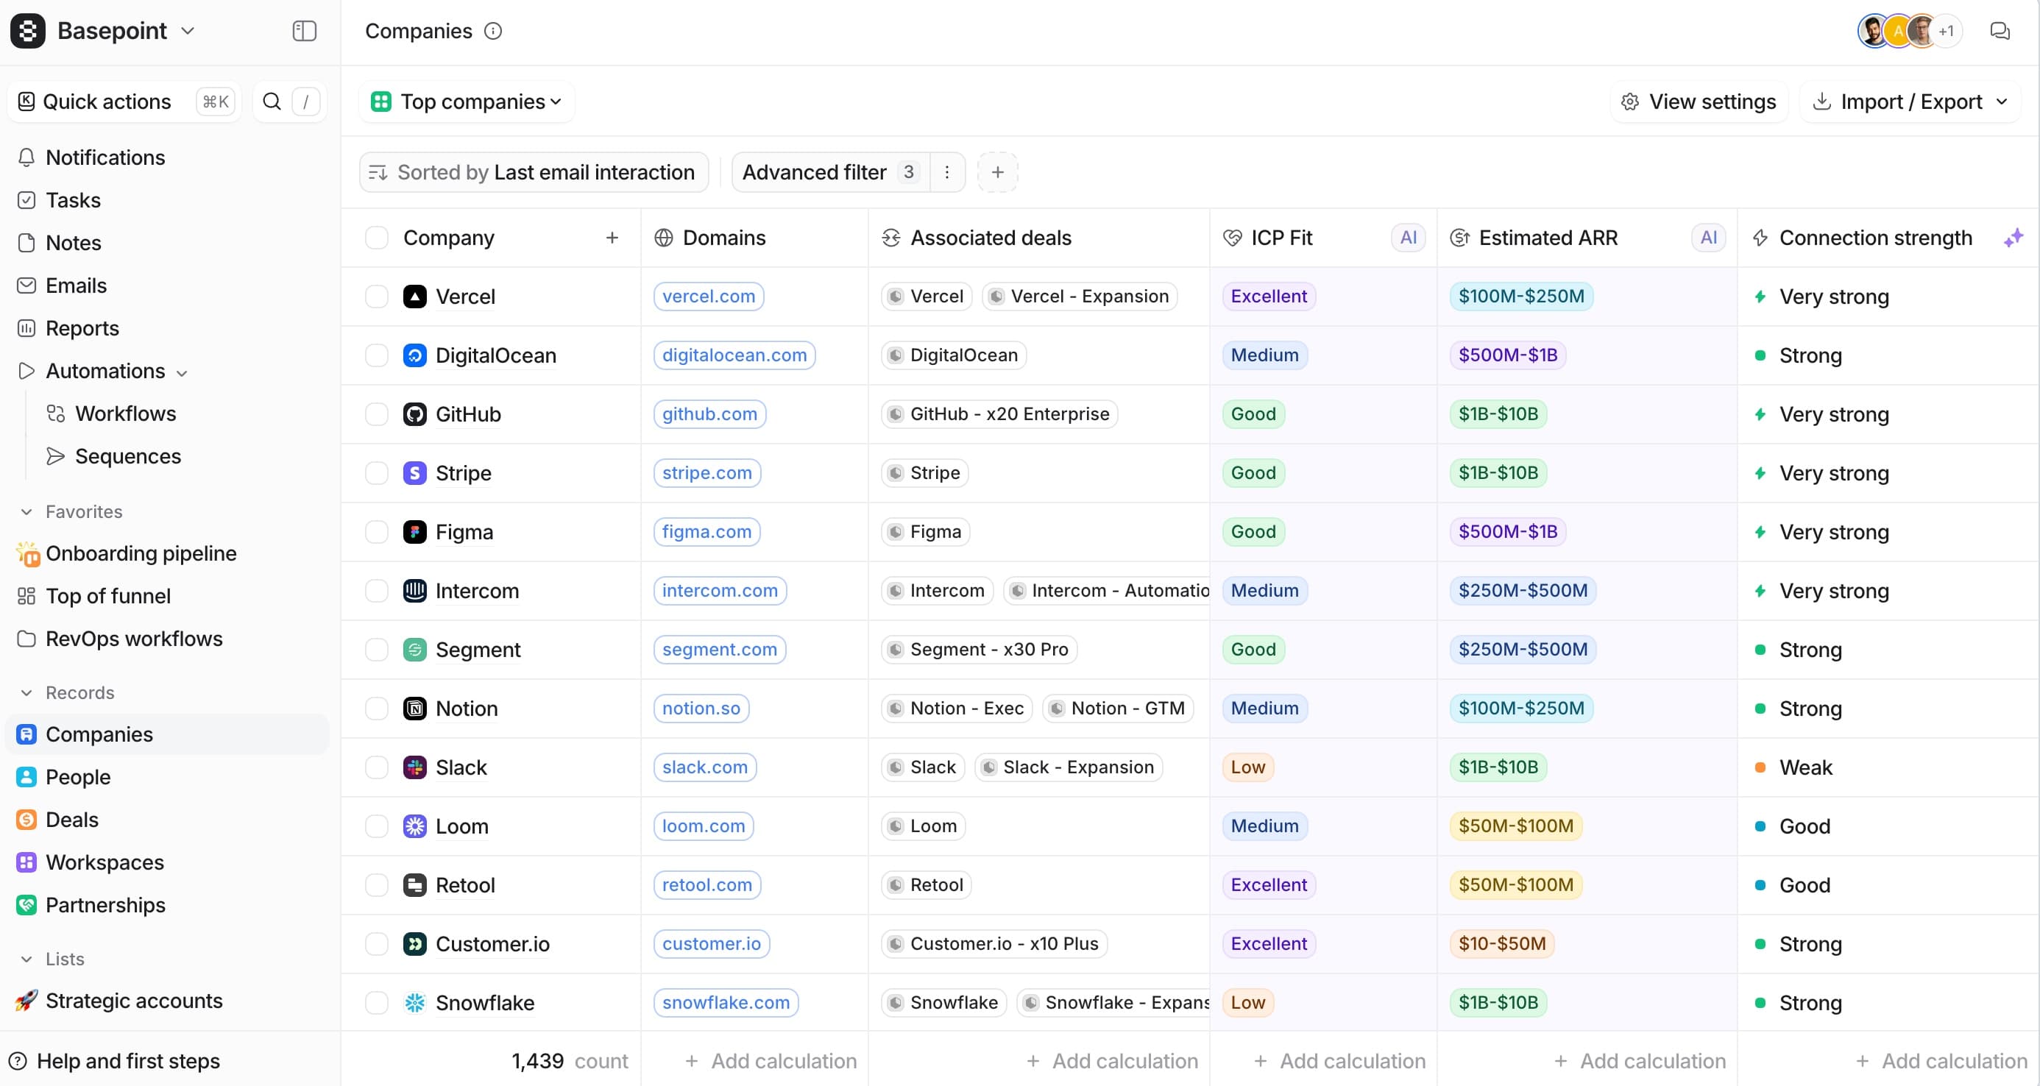The width and height of the screenshot is (2040, 1086).
Task: Select the Emails section
Action: pos(77,285)
